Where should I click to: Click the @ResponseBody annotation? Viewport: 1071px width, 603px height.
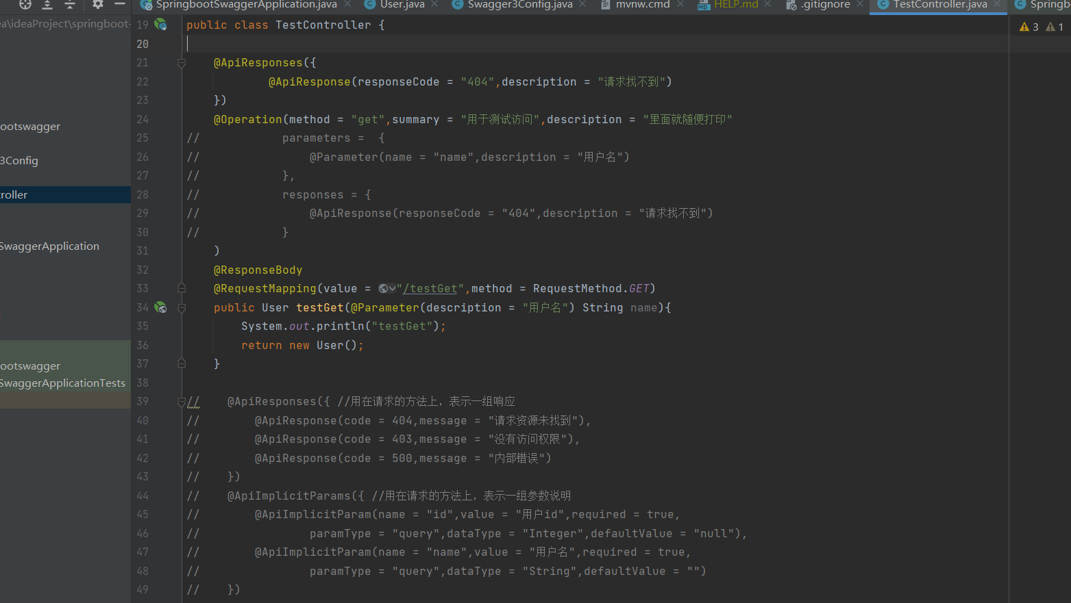258,270
